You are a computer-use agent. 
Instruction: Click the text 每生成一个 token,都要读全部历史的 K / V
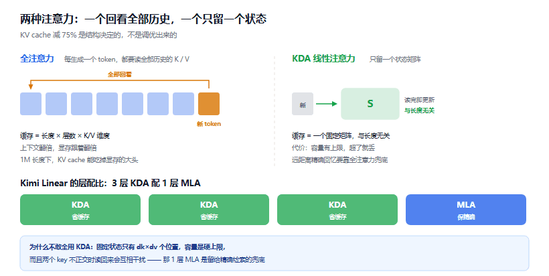[127, 59]
